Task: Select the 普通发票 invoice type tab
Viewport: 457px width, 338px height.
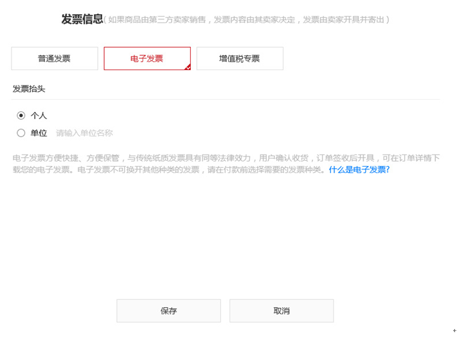Action: click(55, 59)
